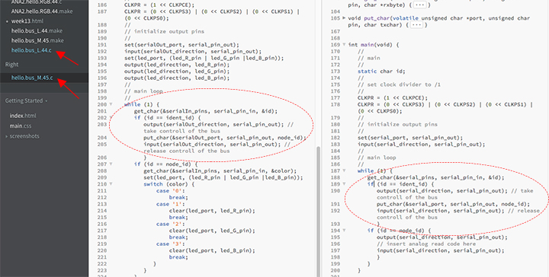Click line number 190 in the right pane gutter
This screenshot has height=277, width=549.
tap(335, 191)
